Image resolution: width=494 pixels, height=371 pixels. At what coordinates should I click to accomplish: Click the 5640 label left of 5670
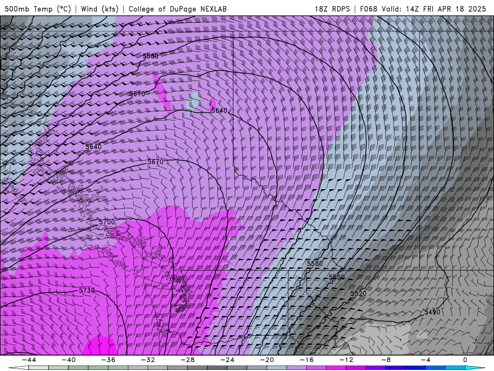click(94, 147)
